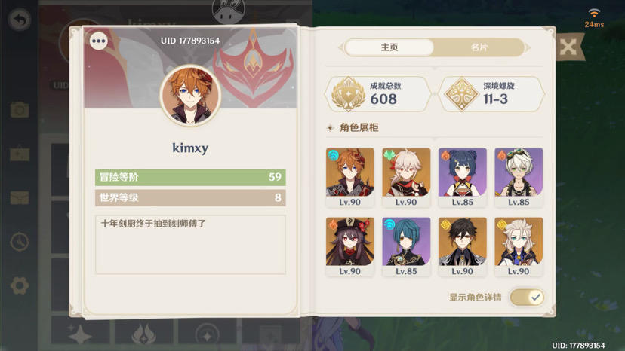Click the achievements trophy icon showing 608

[349, 94]
